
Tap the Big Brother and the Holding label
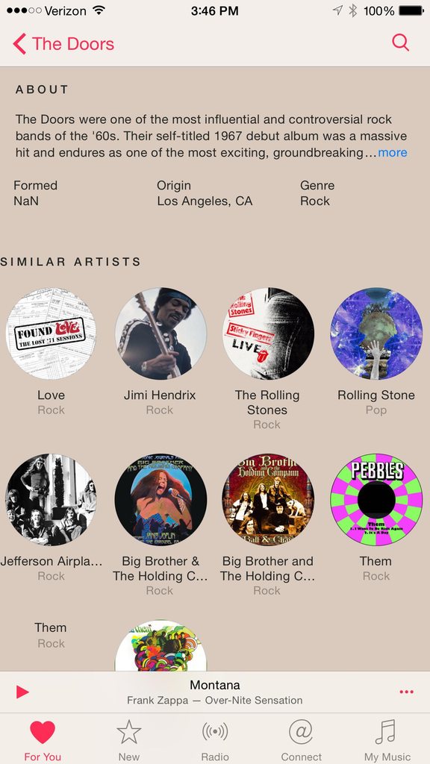tap(268, 569)
